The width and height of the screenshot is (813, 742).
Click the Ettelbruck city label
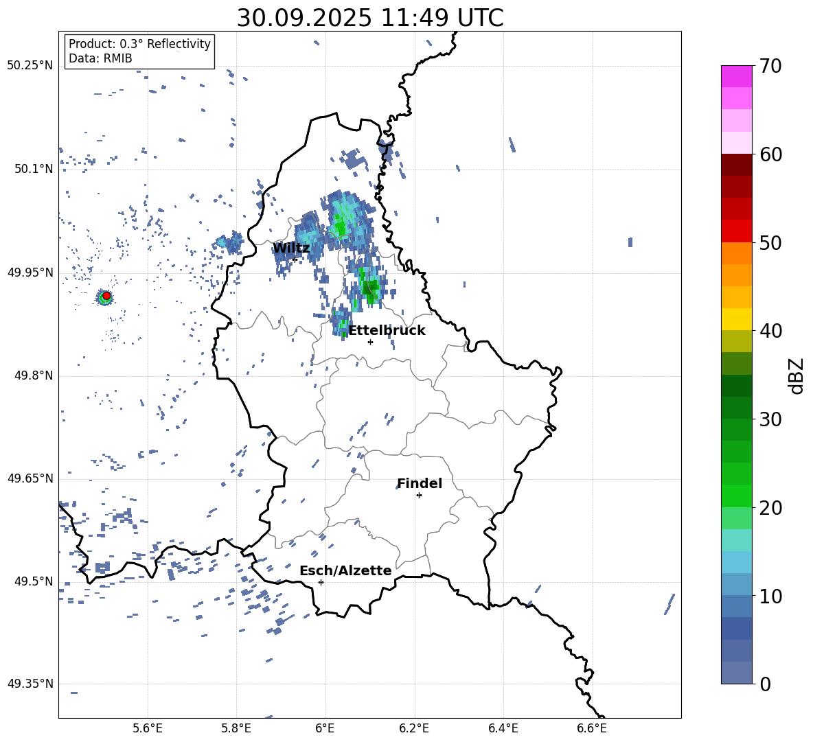coord(387,331)
